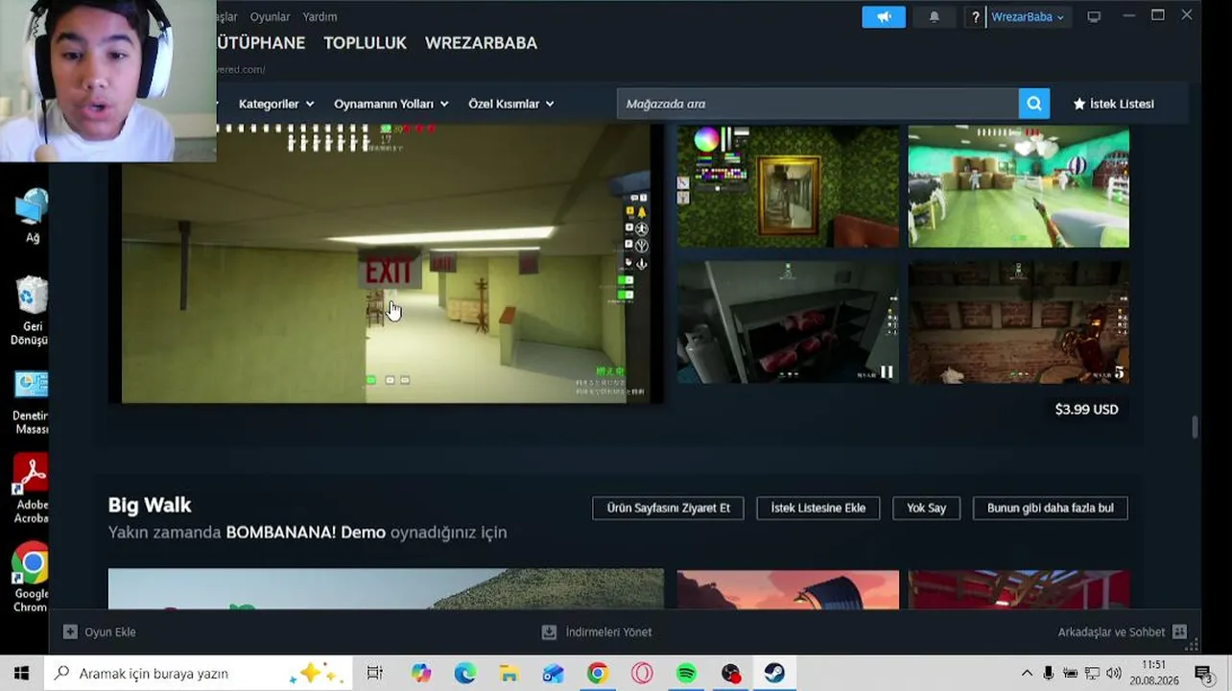
Task: Open Copilot from the taskbar
Action: 421,674
